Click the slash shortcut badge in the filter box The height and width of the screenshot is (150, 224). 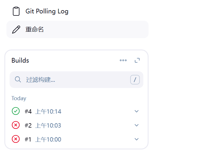pos(135,80)
